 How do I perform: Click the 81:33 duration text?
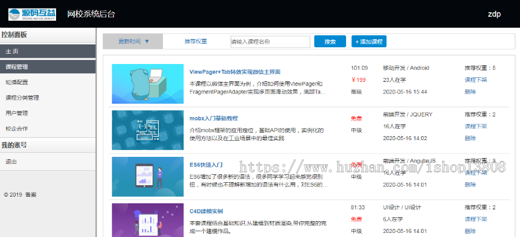[x=358, y=208]
